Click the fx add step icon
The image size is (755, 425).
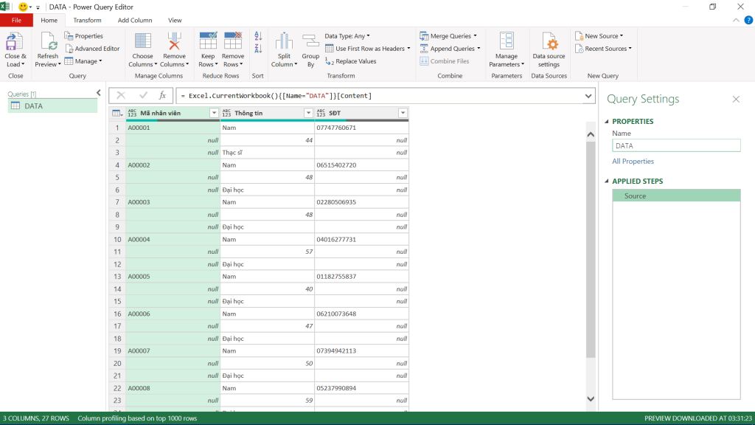[x=163, y=95]
